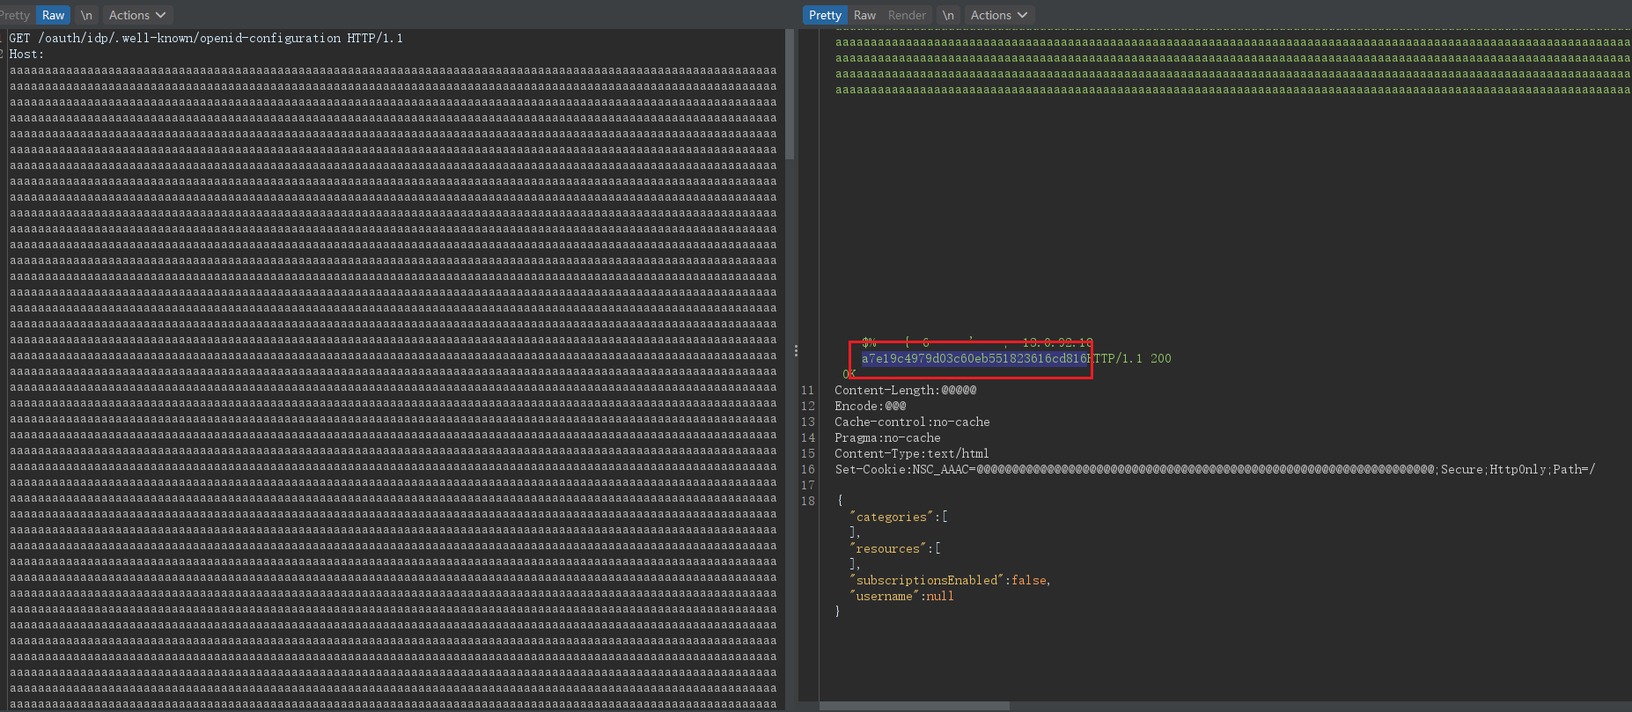1632x712 pixels.
Task: Switch the request view to the Pretty tab
Action: (16, 15)
